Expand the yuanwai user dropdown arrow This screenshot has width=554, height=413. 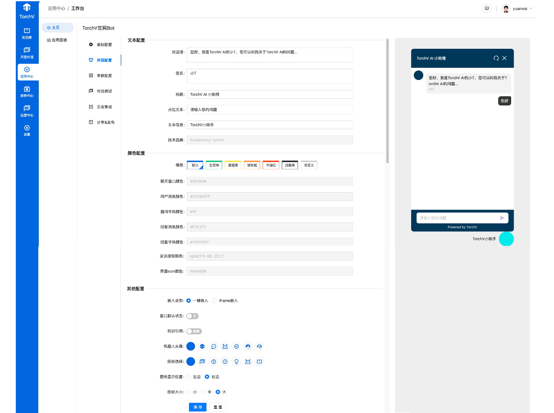coord(531,9)
